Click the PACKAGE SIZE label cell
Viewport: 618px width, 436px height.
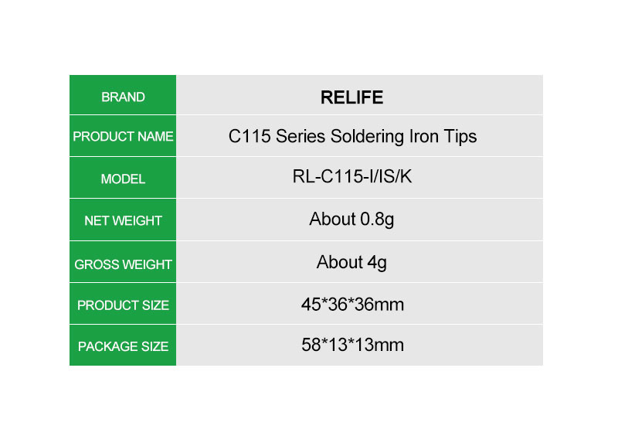coord(123,346)
